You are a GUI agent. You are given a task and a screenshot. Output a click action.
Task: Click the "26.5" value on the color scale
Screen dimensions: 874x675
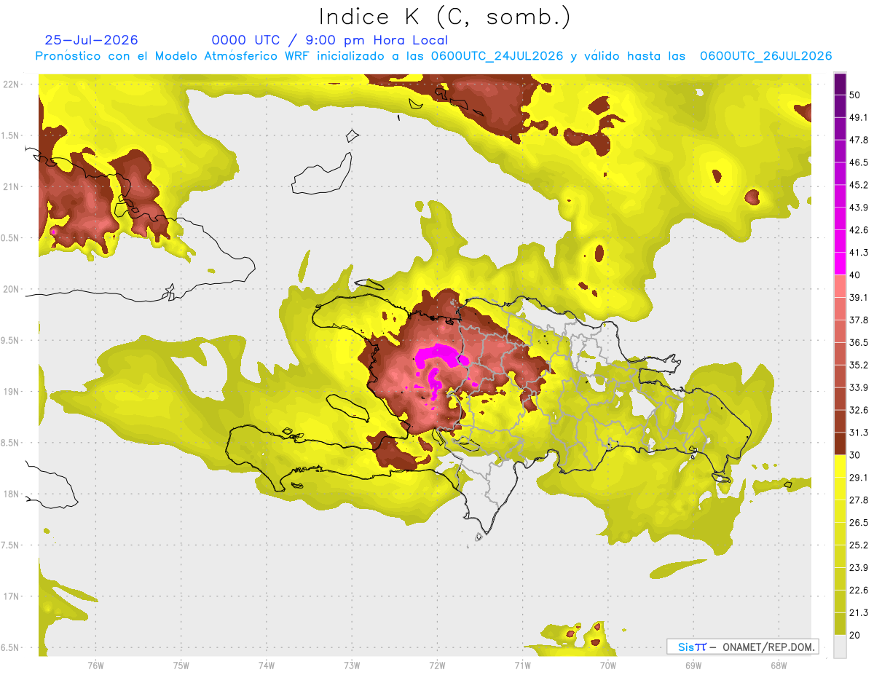[859, 523]
